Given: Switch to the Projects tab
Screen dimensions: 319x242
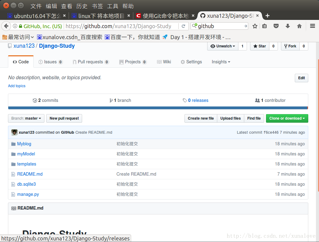Looking at the screenshot, I should coord(133,62).
